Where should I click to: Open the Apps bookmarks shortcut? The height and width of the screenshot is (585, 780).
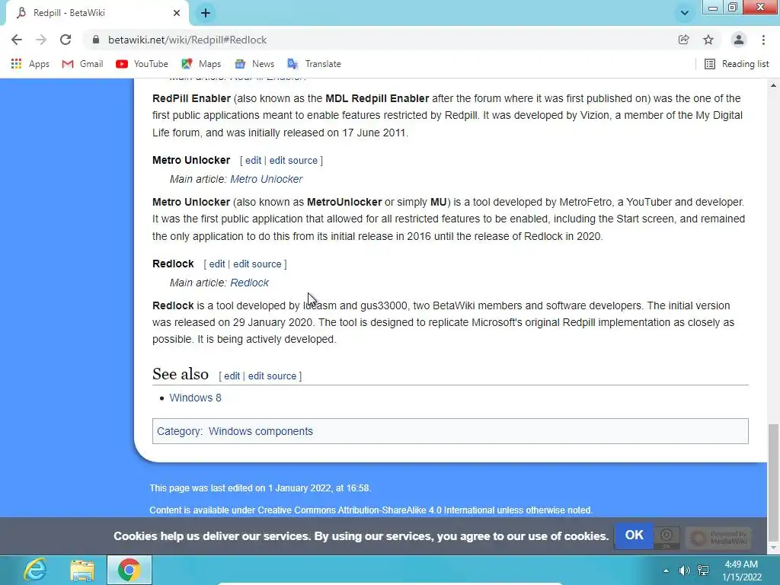click(30, 64)
